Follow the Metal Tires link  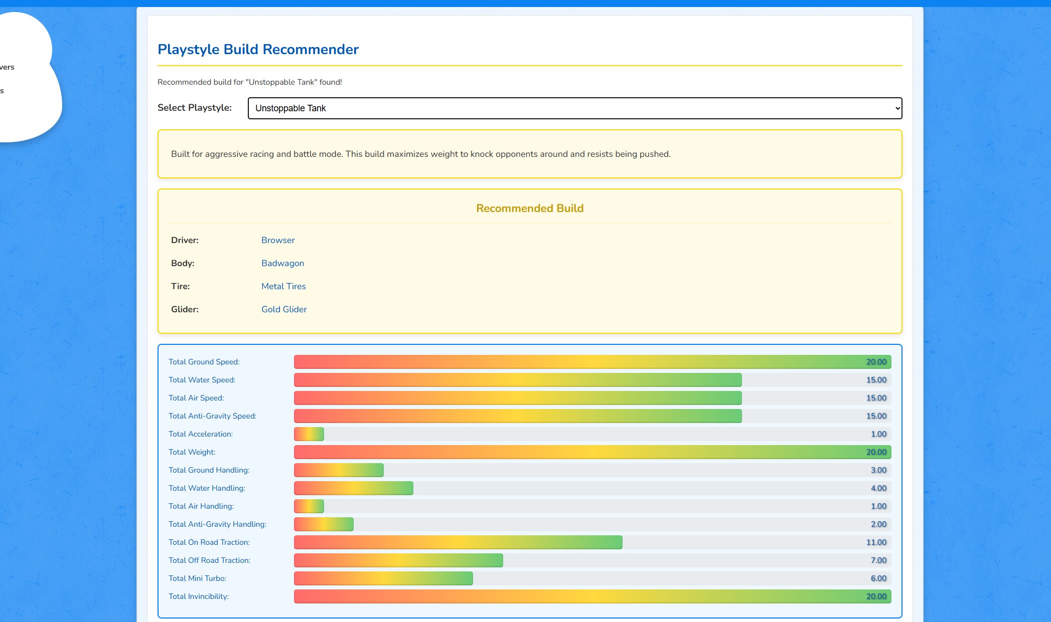[x=283, y=286]
